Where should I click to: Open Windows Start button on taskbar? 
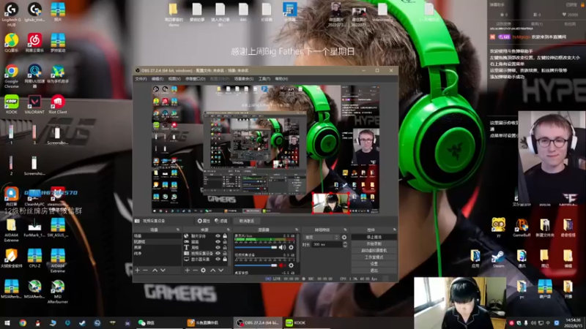7,323
